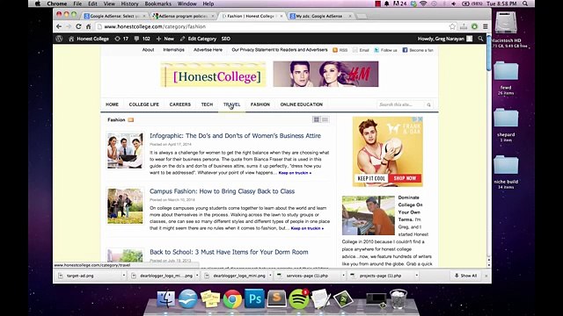Click the browser vertical scrollbar
563x316 pixels.
pos(489,53)
